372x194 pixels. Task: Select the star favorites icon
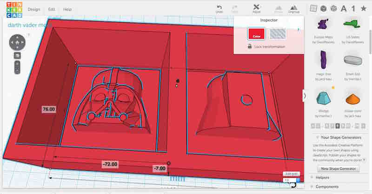coord(364,9)
